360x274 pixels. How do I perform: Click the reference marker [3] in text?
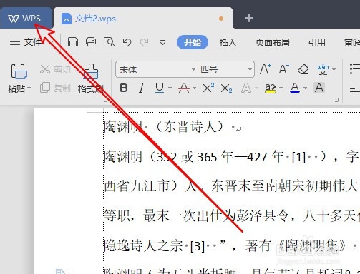pos(198,245)
